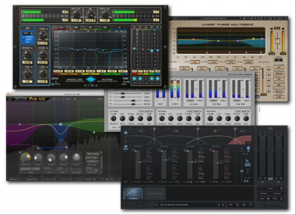Remove Dynamics module with its X icon
Screen dimensions: 296x215
(124, 189)
